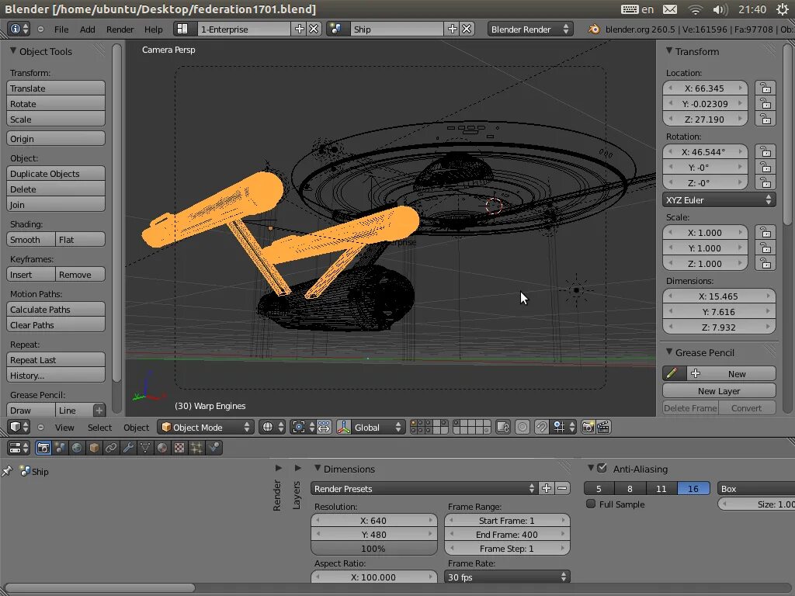
Task: Toggle lock on Rotation X
Action: coord(765,151)
